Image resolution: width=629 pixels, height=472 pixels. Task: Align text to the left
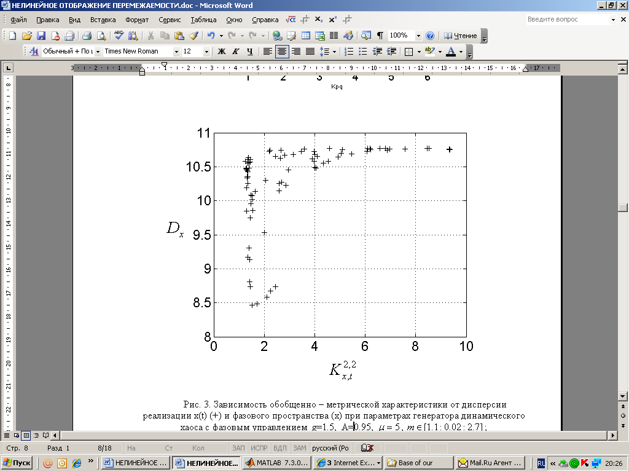pyautogui.click(x=268, y=52)
